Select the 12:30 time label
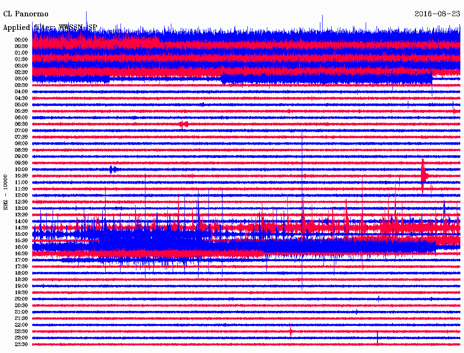 [21, 202]
